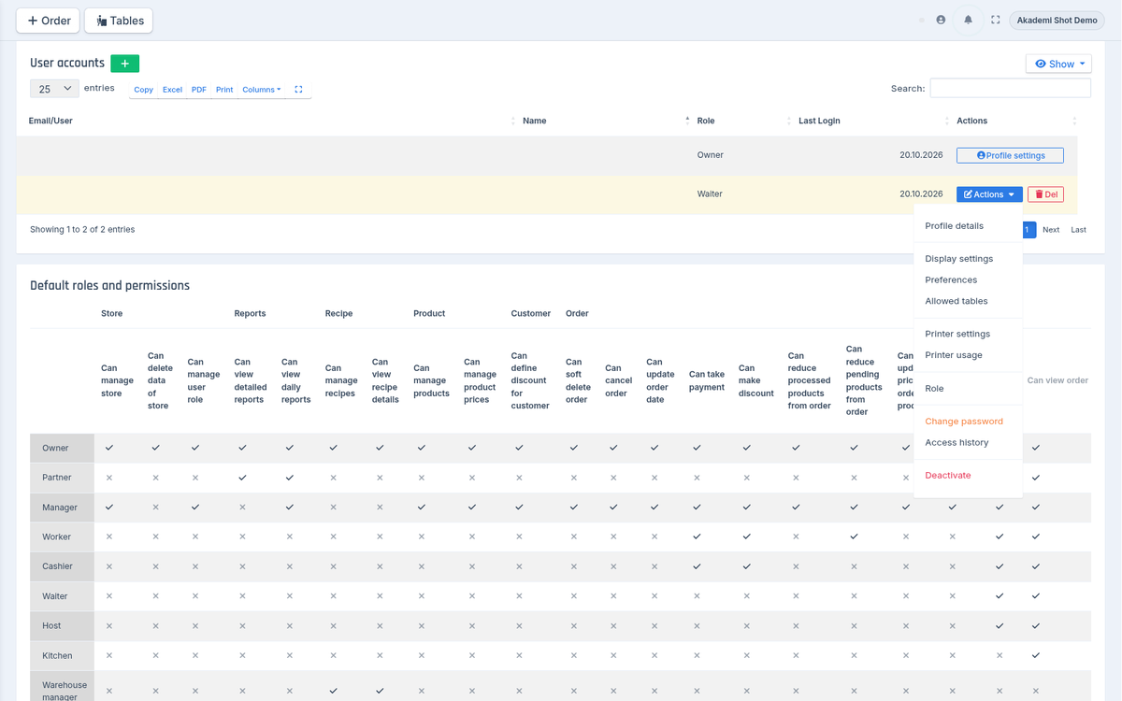The height and width of the screenshot is (701, 1122).
Task: Open Preferences menu entry
Action: [951, 280]
